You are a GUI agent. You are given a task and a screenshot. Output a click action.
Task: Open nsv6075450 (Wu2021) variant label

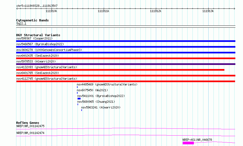[x=92, y=90]
